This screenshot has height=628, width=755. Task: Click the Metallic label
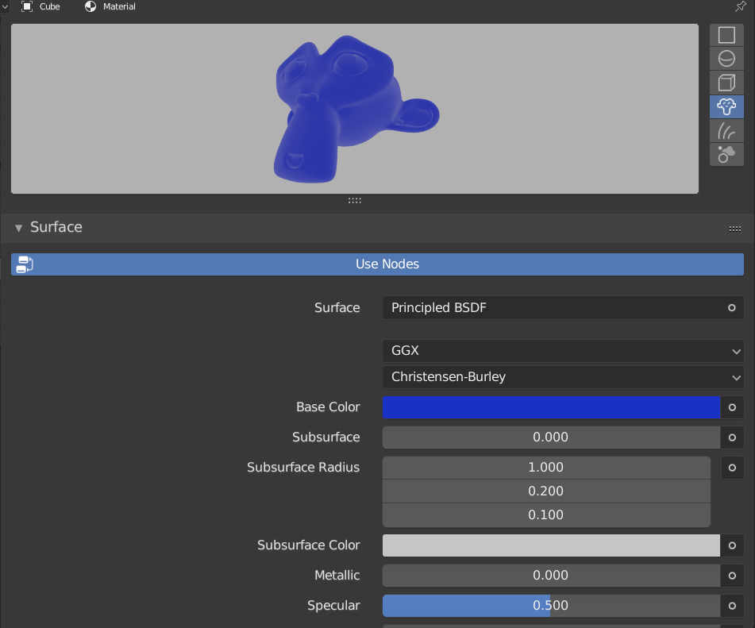click(x=337, y=576)
